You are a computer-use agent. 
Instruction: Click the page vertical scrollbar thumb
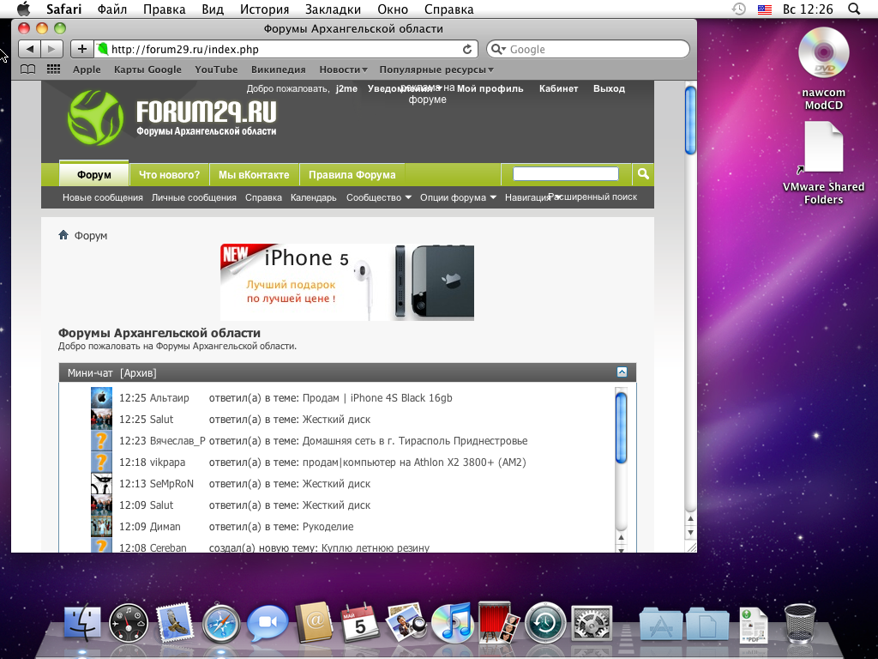(690, 120)
